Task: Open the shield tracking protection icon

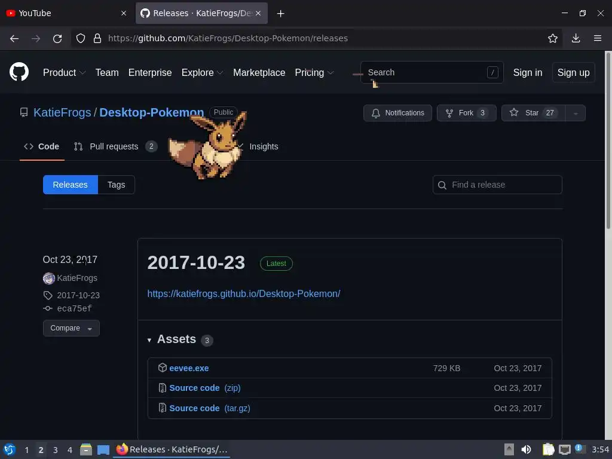Action: (81, 38)
